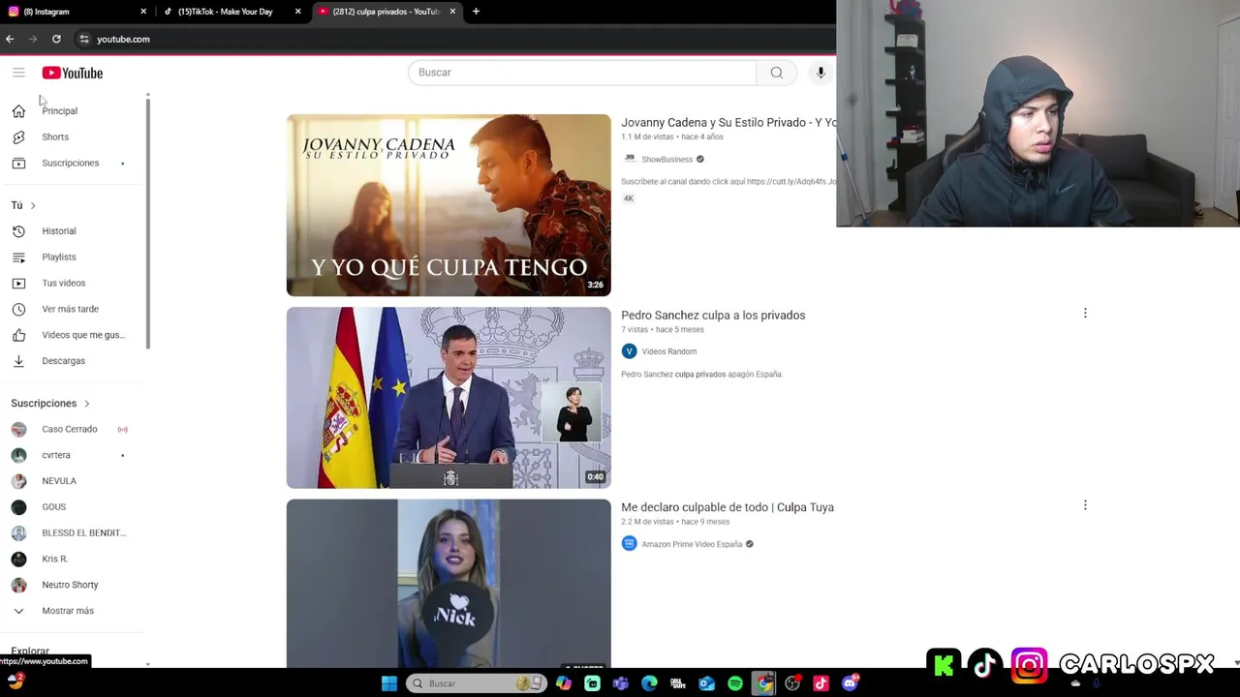Click the Buscar search input on YouTube
Viewport: 1240px width, 697px height.
582,73
